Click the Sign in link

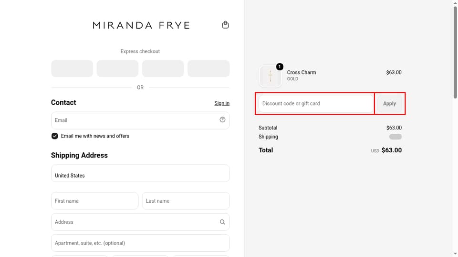click(x=222, y=103)
